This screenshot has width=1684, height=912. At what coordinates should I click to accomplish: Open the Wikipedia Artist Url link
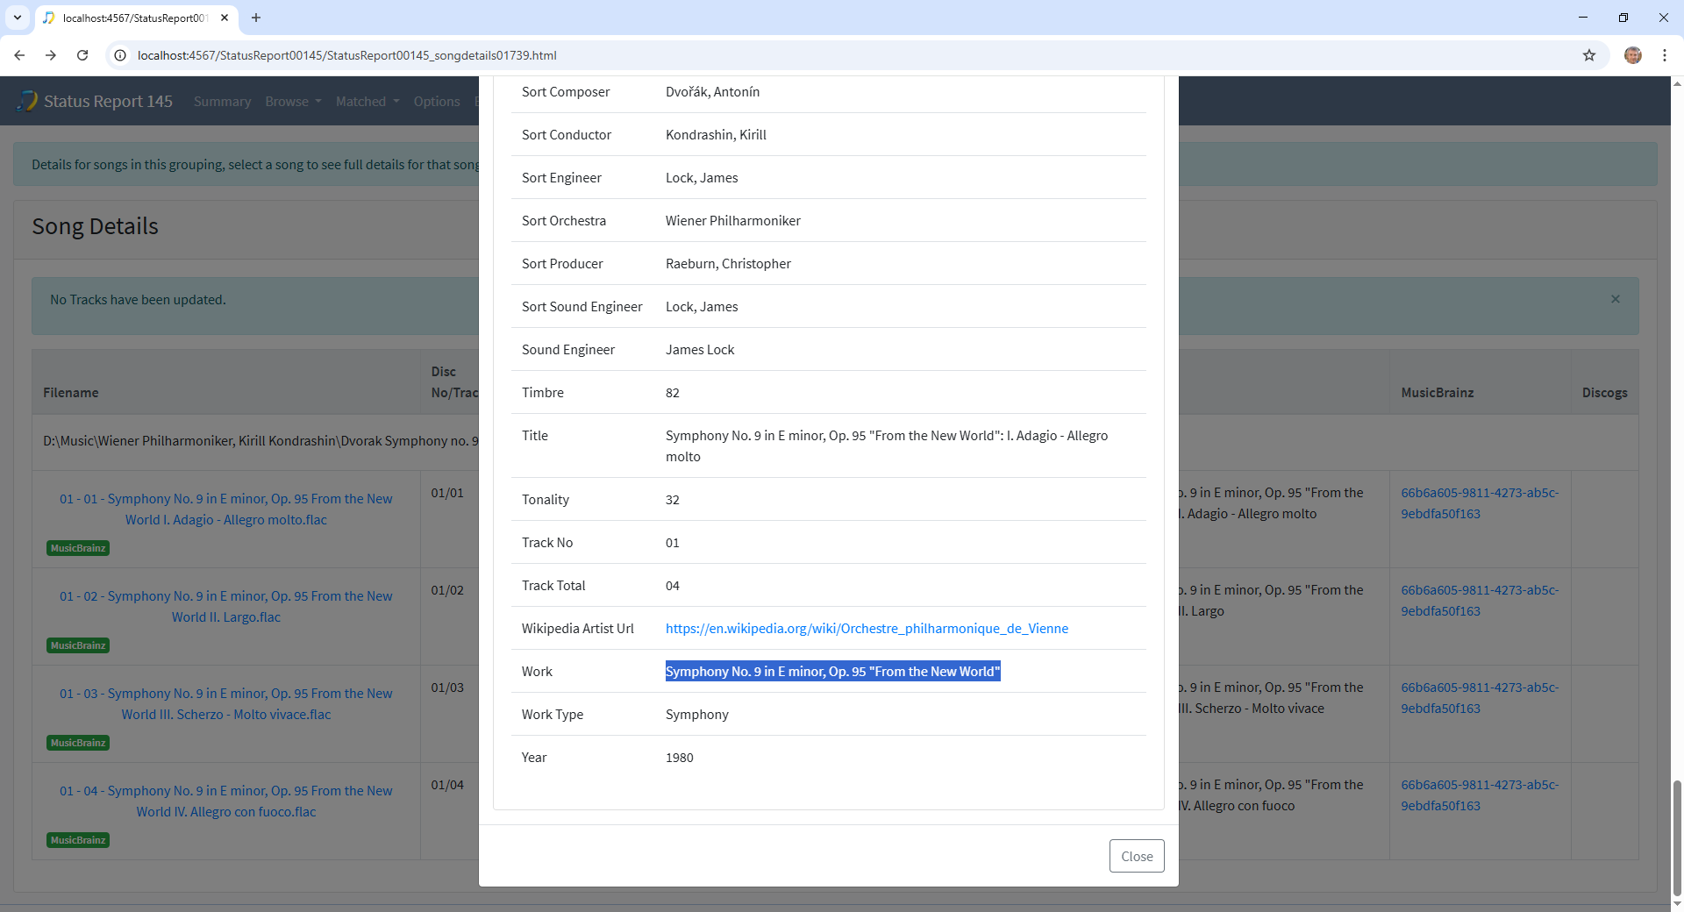pos(866,628)
